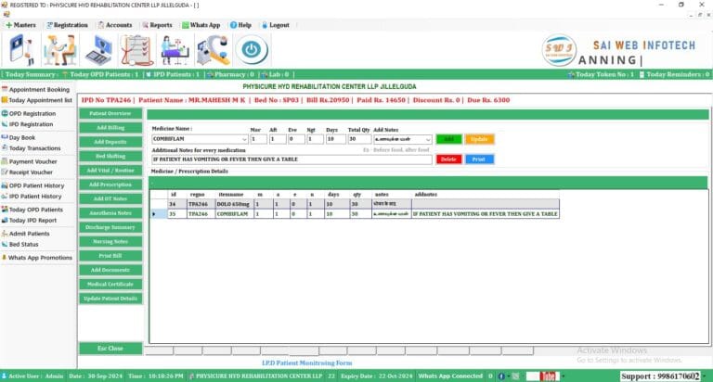Click the YouTube icon in status bar

point(548,376)
